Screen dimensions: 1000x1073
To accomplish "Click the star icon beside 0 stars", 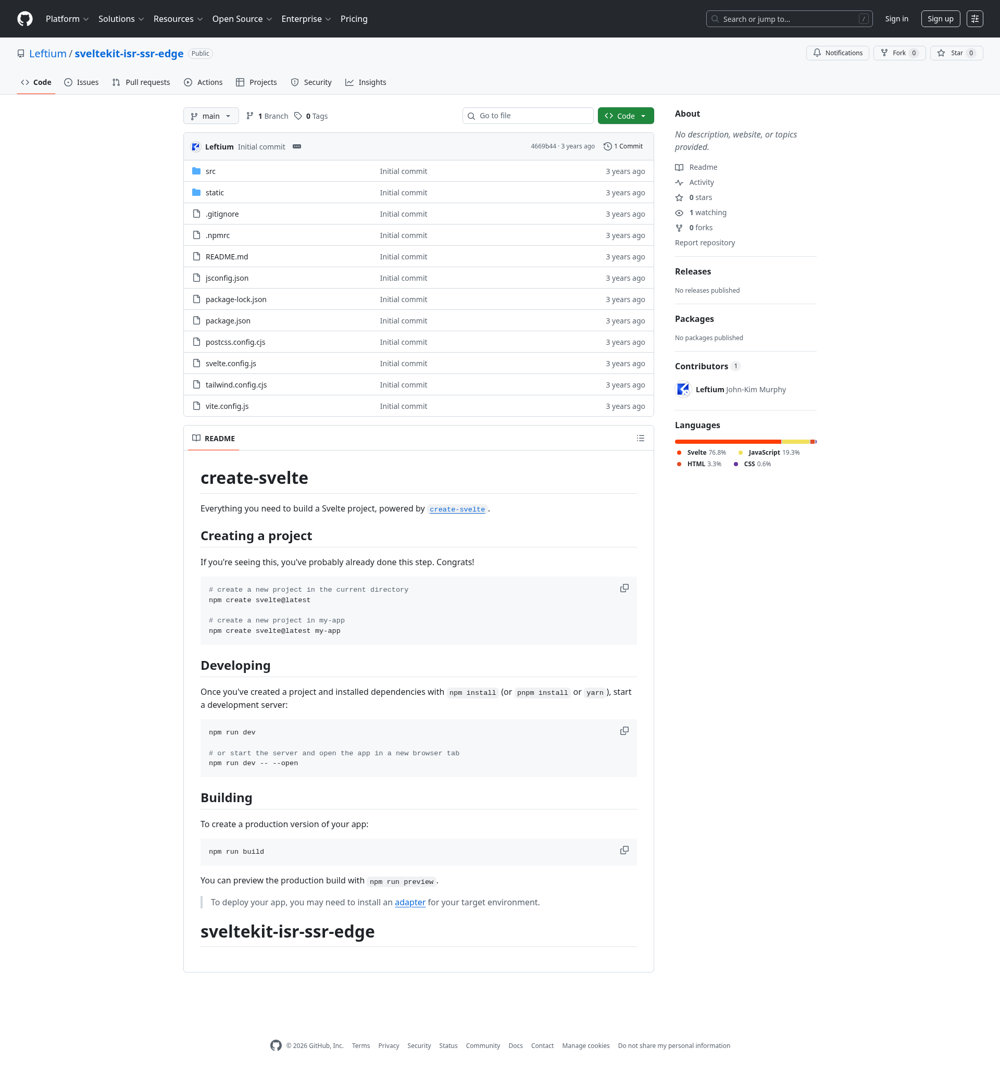I will tap(680, 197).
